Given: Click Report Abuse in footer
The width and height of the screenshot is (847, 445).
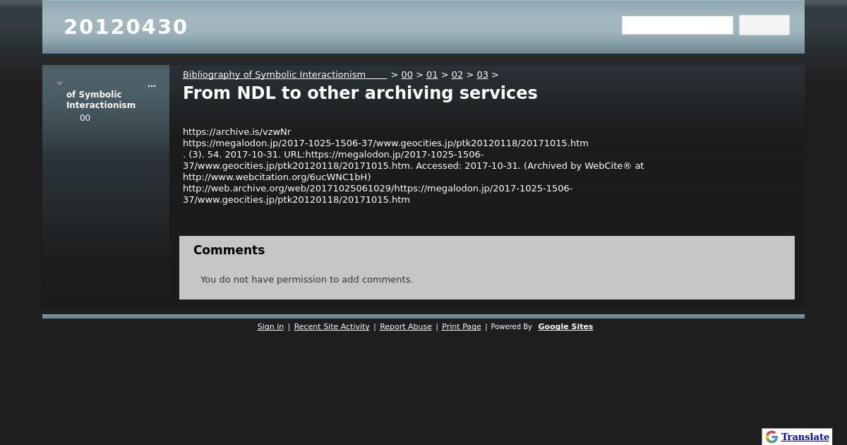Looking at the screenshot, I should [x=406, y=326].
